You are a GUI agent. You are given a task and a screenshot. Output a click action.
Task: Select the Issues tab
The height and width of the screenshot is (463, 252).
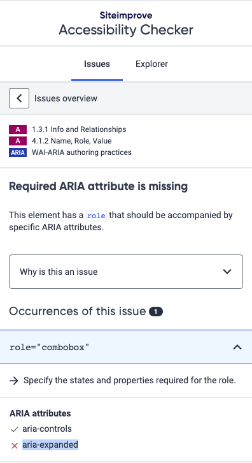point(97,64)
